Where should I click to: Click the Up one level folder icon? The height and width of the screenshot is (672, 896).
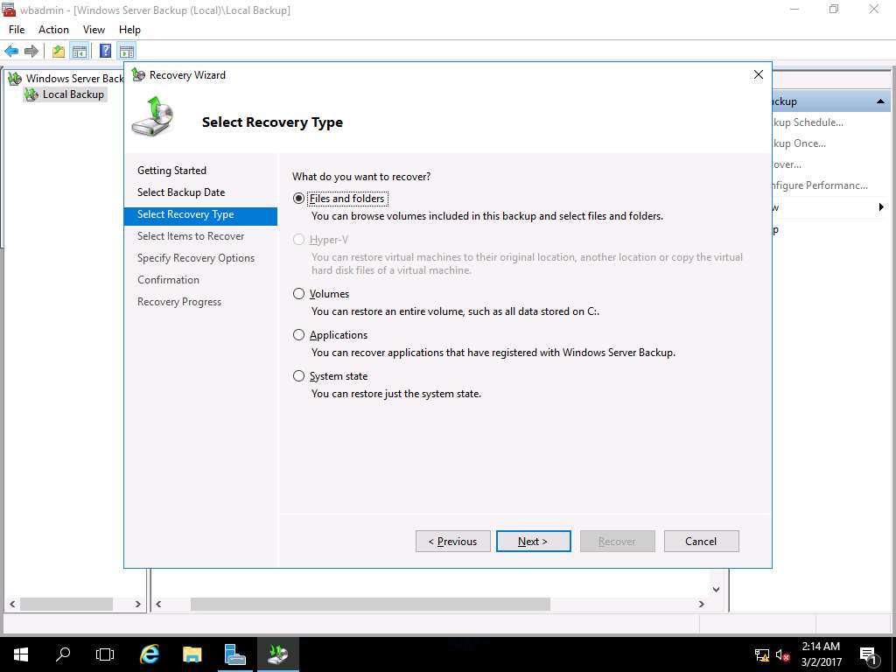(x=59, y=51)
